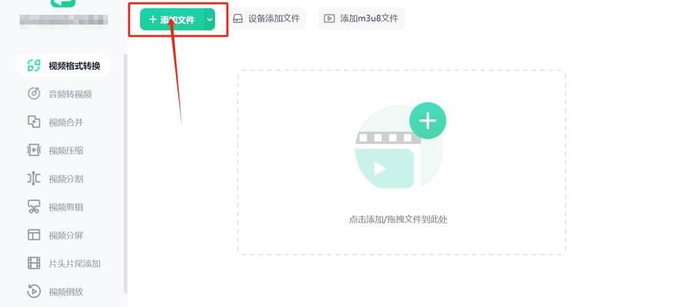Click 设备添加文件 button
The width and height of the screenshot is (676, 307).
point(267,18)
